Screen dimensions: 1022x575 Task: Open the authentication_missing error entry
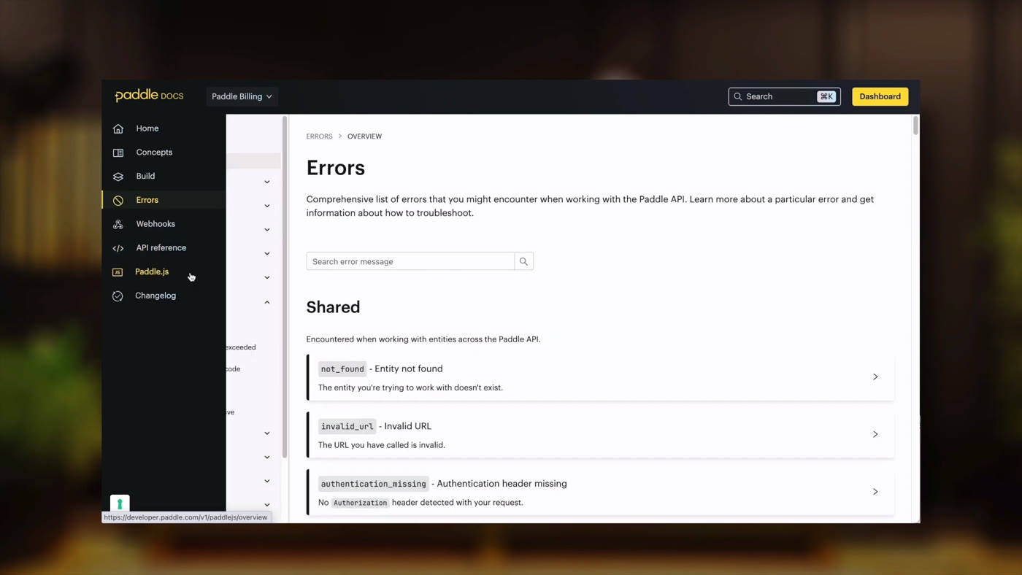point(600,492)
